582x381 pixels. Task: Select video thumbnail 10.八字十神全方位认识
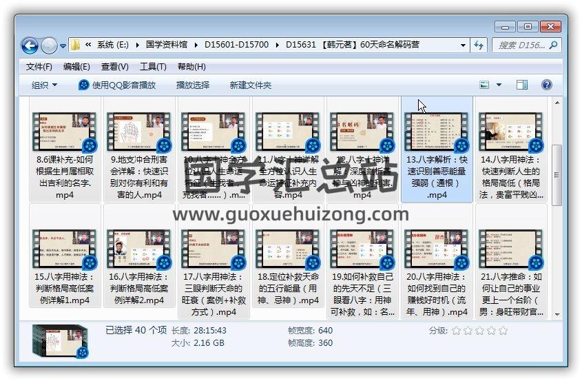pos(214,132)
